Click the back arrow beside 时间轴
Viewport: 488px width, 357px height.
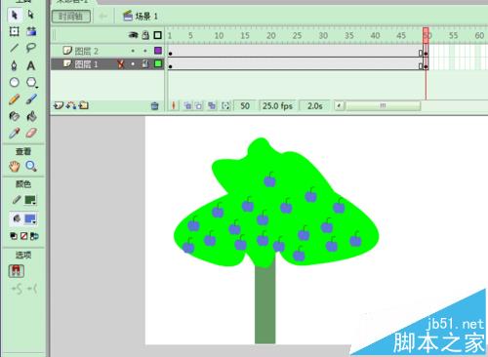point(103,16)
